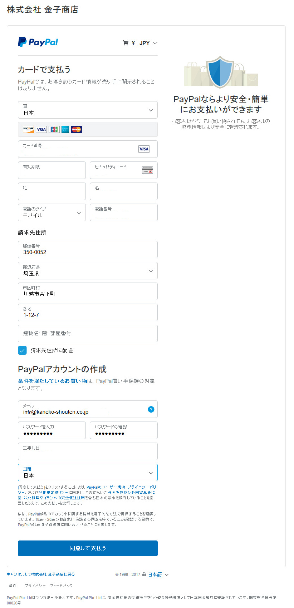Click the 請求先住所 section label
Viewport: 294px width, 608px height.
(x=32, y=232)
